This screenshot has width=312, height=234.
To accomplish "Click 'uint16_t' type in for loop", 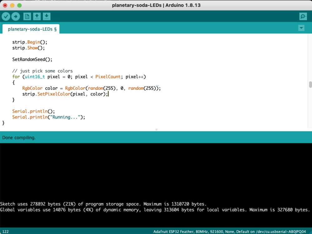I will (x=35, y=77).
